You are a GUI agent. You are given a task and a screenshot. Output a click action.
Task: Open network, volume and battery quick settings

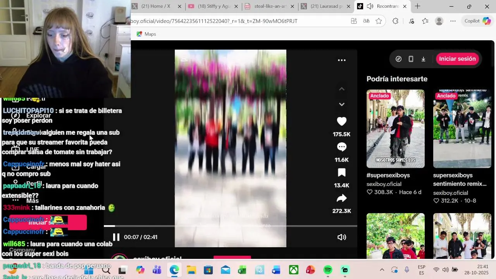(x=445, y=270)
